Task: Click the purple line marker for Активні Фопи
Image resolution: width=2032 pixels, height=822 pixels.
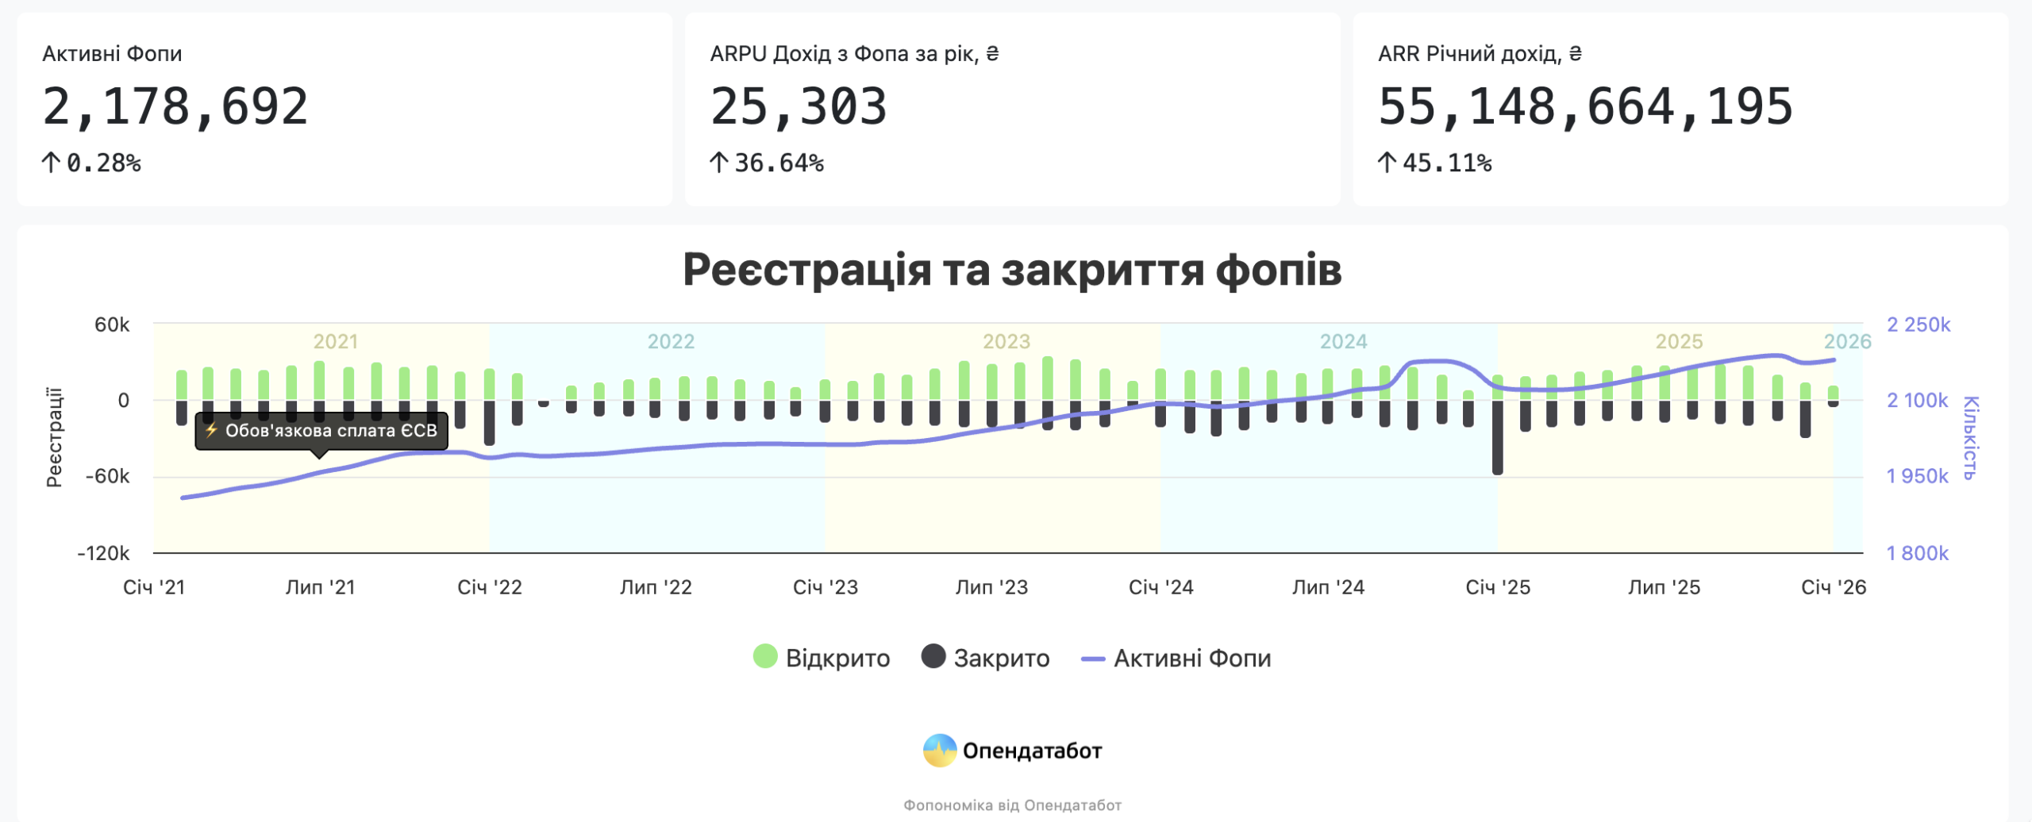Action: pyautogui.click(x=1093, y=659)
